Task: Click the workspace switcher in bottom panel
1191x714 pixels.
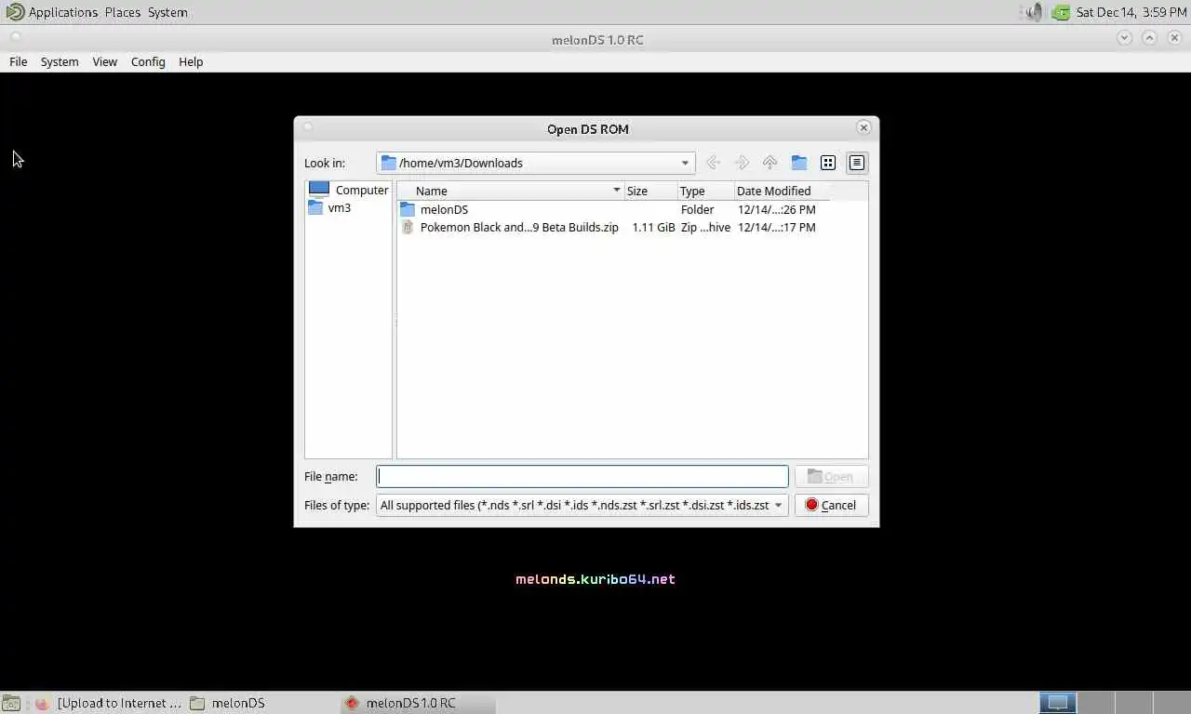Action: pos(1114,702)
